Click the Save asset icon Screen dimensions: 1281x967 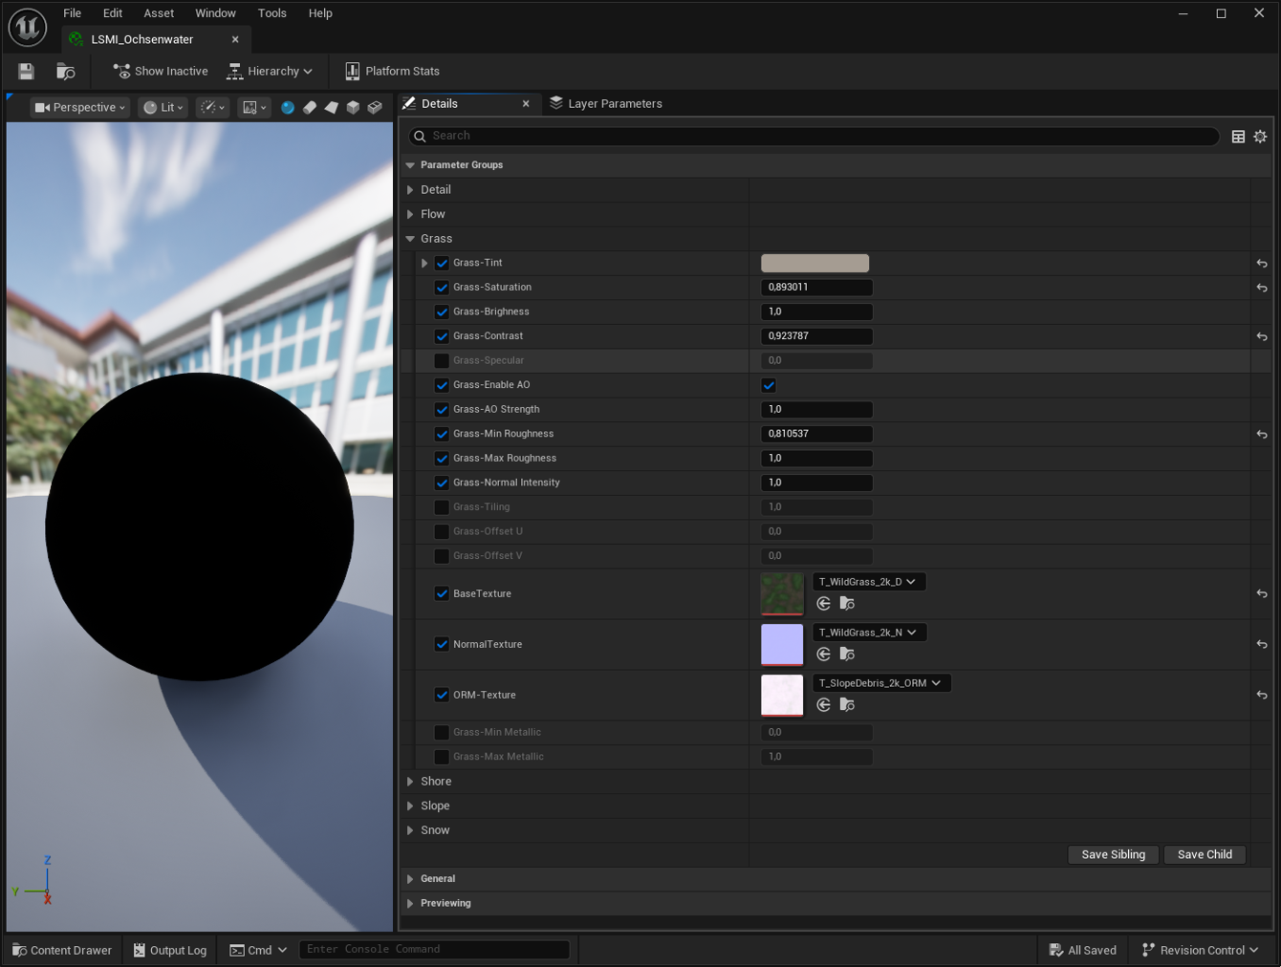pos(26,72)
